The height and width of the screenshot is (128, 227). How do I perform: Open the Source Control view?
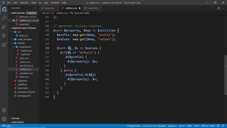[4, 36]
